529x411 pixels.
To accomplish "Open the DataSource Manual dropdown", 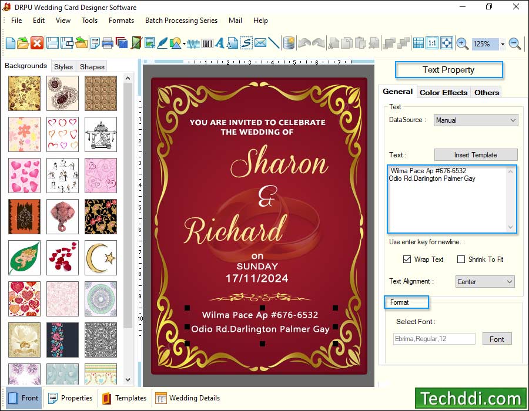I will (476, 120).
